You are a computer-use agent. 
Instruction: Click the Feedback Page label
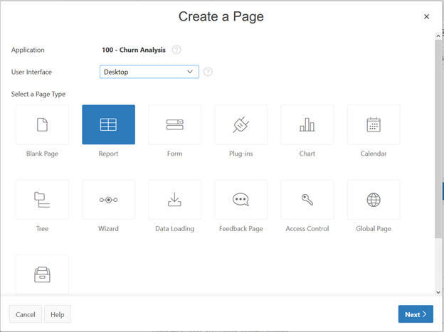241,229
